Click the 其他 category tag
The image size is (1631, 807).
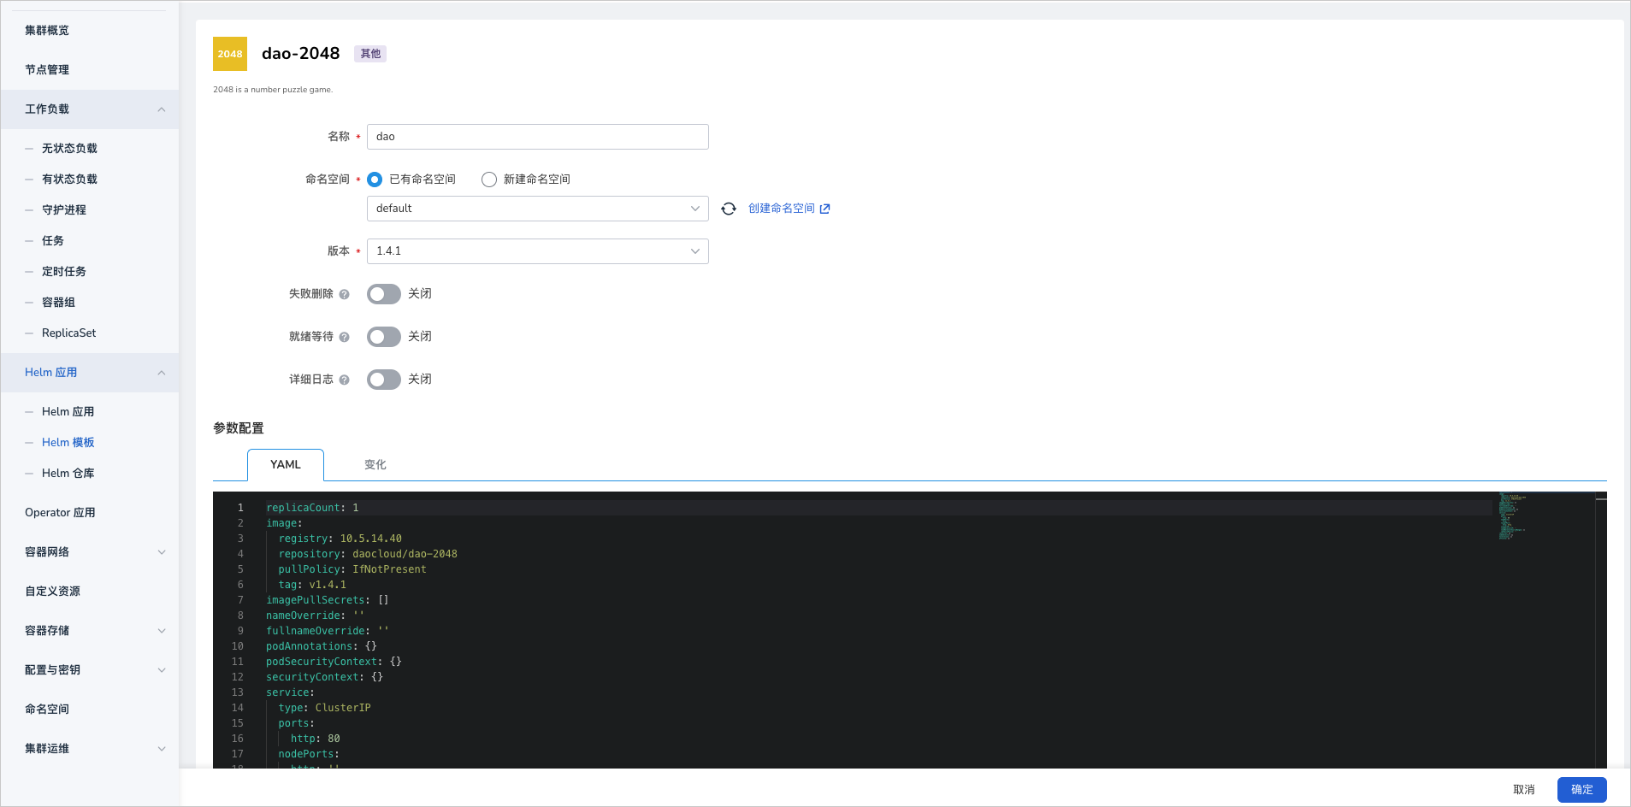click(370, 54)
